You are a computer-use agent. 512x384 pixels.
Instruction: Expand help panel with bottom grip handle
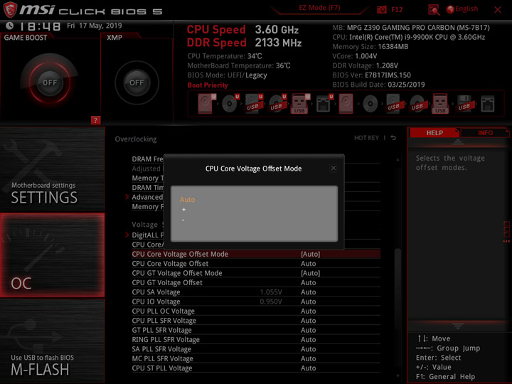(457, 326)
